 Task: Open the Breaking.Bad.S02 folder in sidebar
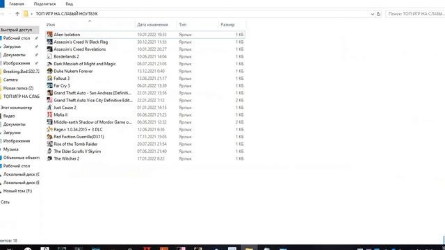(x=21, y=72)
